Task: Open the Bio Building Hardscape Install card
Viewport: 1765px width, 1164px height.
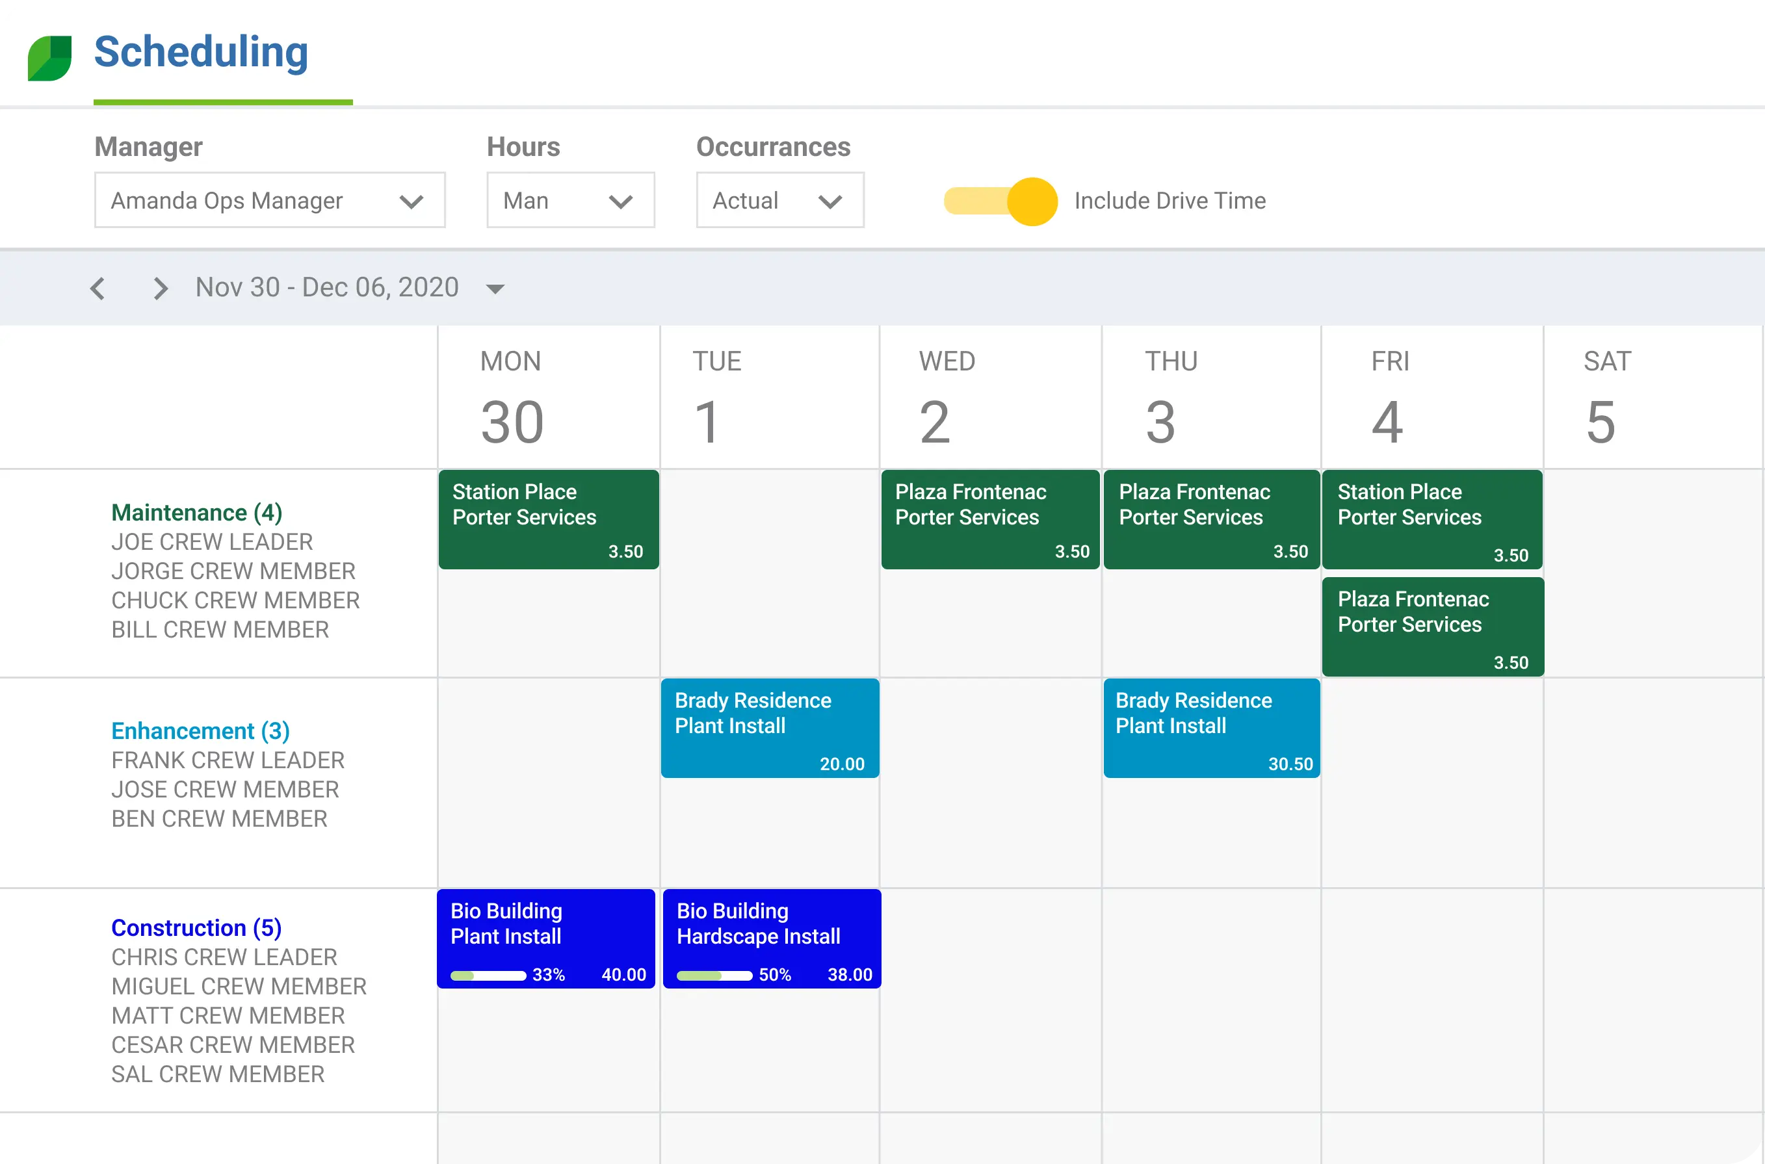Action: pyautogui.click(x=772, y=938)
